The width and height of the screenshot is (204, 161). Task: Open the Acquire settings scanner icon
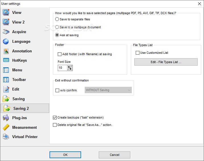(6, 32)
